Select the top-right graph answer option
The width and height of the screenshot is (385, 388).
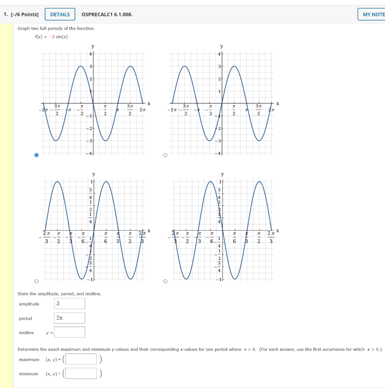click(165, 155)
